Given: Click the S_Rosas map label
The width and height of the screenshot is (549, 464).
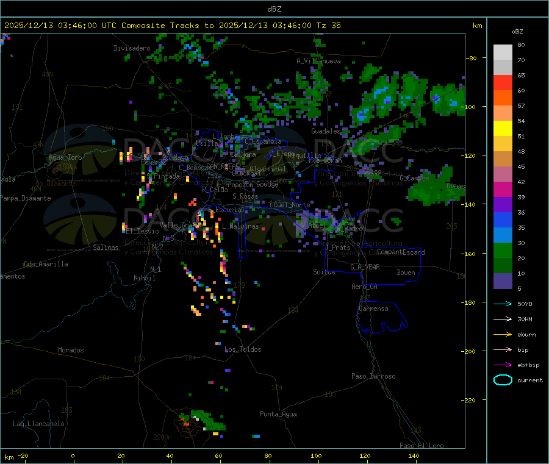Looking at the screenshot, I should (245, 196).
